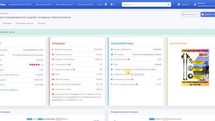
Task: Expand the Мои продажи Ozon menu
Action: pos(65,4)
